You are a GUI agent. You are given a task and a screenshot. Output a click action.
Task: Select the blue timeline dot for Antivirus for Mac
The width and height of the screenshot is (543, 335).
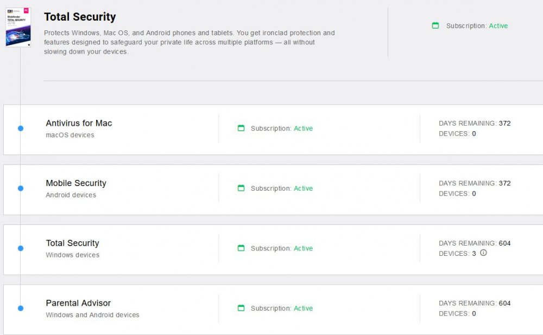21,128
